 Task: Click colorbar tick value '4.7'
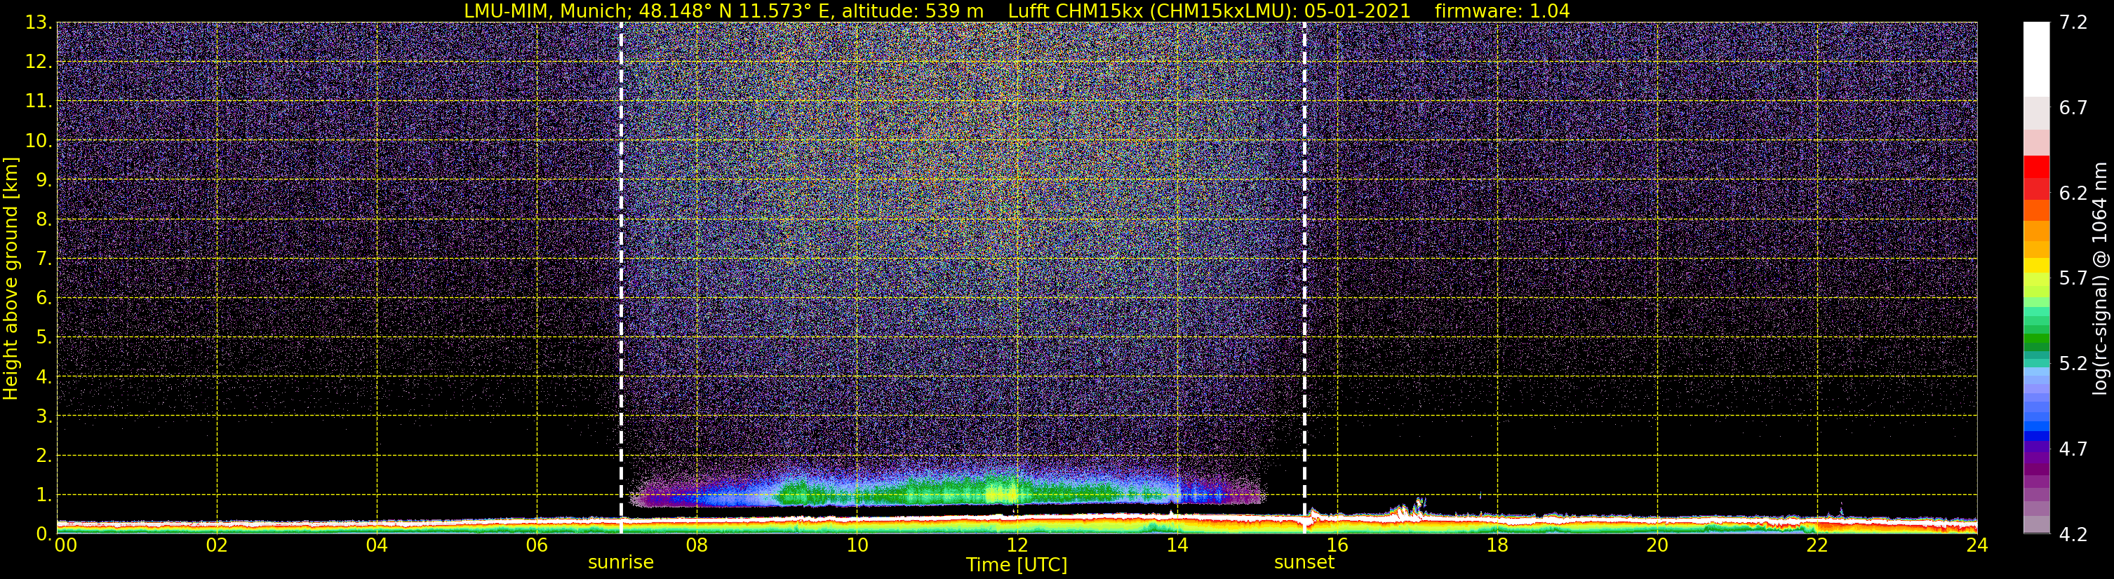click(x=2073, y=449)
